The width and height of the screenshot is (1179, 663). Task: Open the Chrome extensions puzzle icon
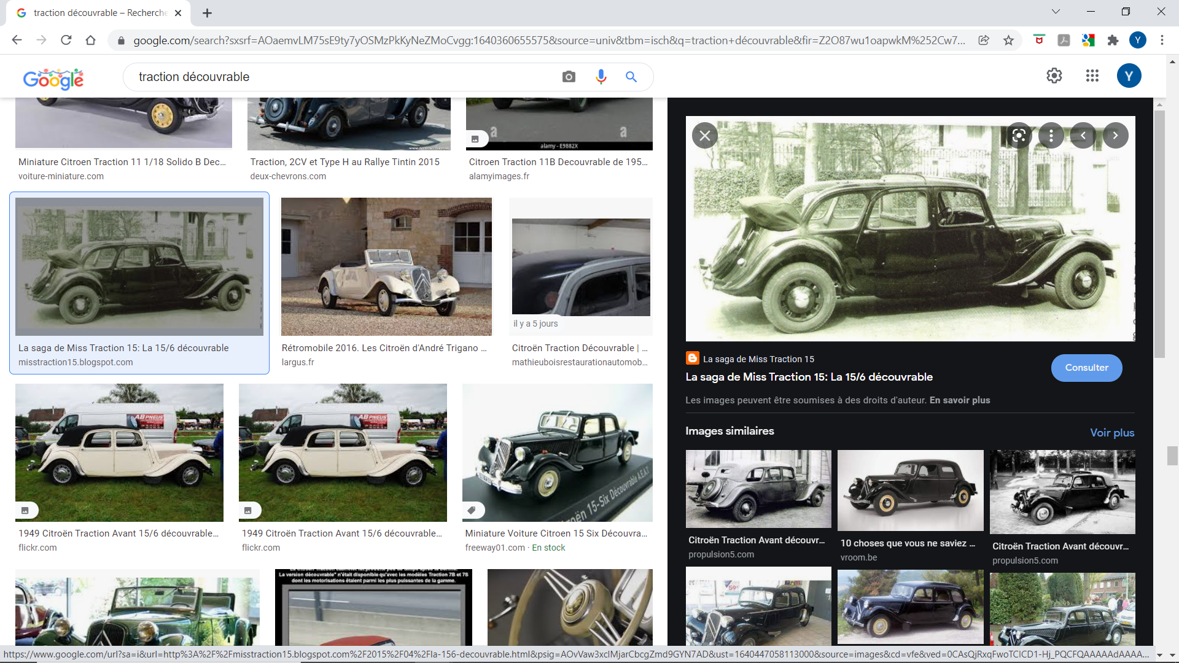[x=1113, y=41]
